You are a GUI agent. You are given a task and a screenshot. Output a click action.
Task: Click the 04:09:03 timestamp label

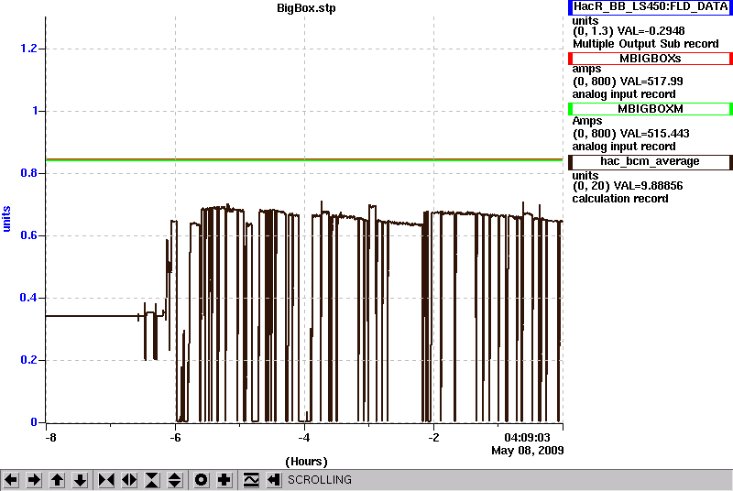coord(527,438)
